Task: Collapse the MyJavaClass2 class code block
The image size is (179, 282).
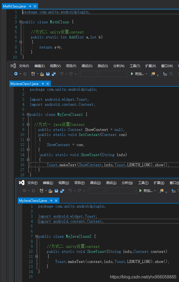Action: click(37, 236)
